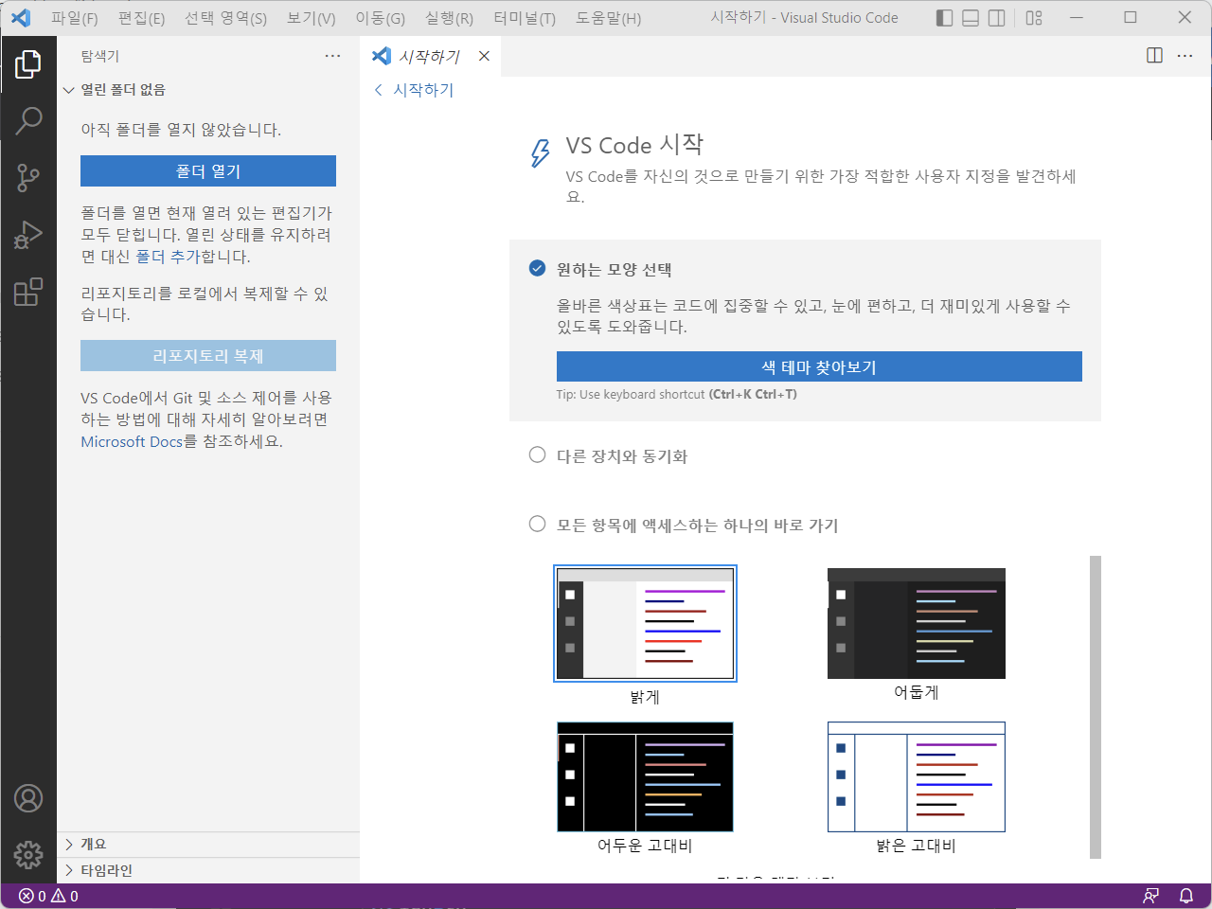Open the Explorer view in activity bar
The height and width of the screenshot is (909, 1212).
(28, 64)
